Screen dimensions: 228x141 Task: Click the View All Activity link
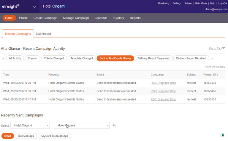tap(215, 67)
